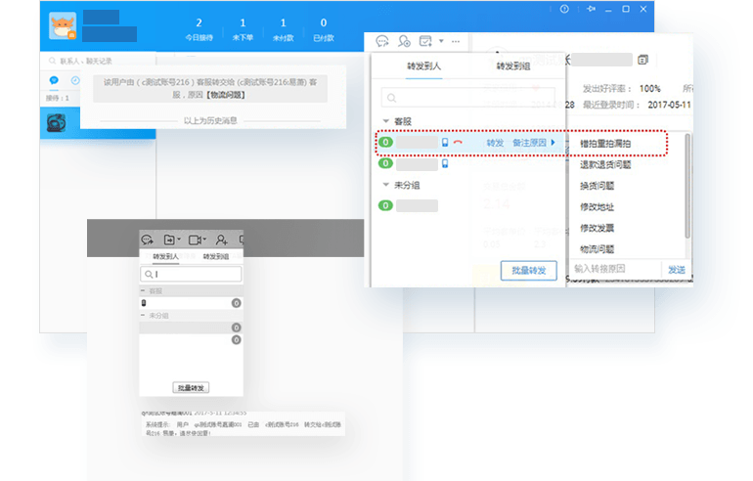Click the 输入转接原因 input field
Screen dimensions: 753x481
(615, 269)
